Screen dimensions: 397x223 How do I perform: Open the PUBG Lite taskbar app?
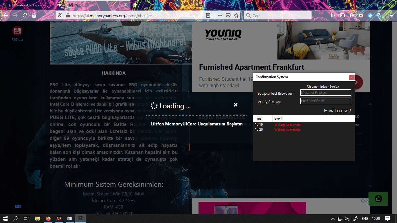tap(59, 219)
